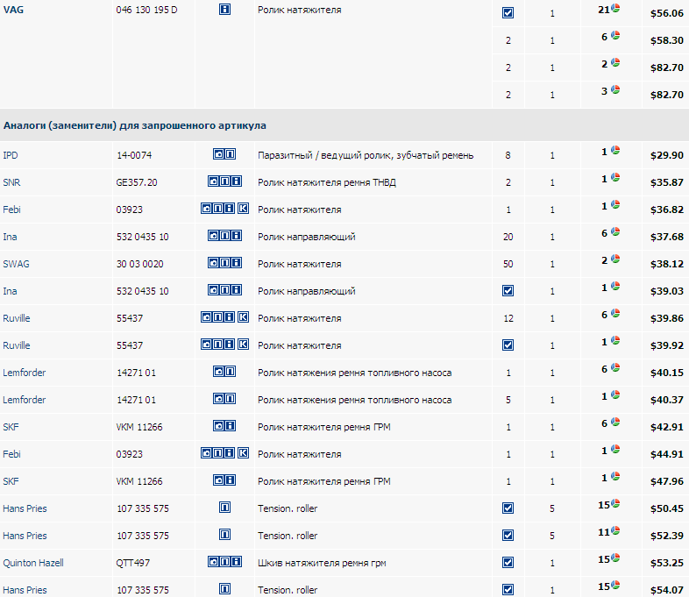The image size is (689, 597).
Task: Click part number GE357.20
Action: [137, 182]
